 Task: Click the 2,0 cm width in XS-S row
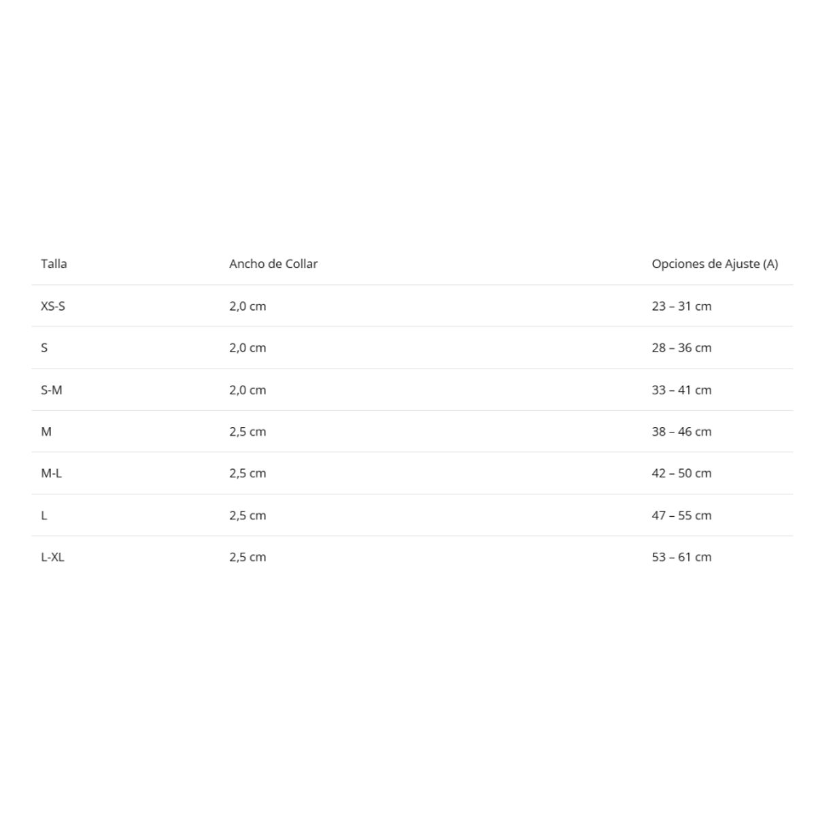tap(248, 306)
